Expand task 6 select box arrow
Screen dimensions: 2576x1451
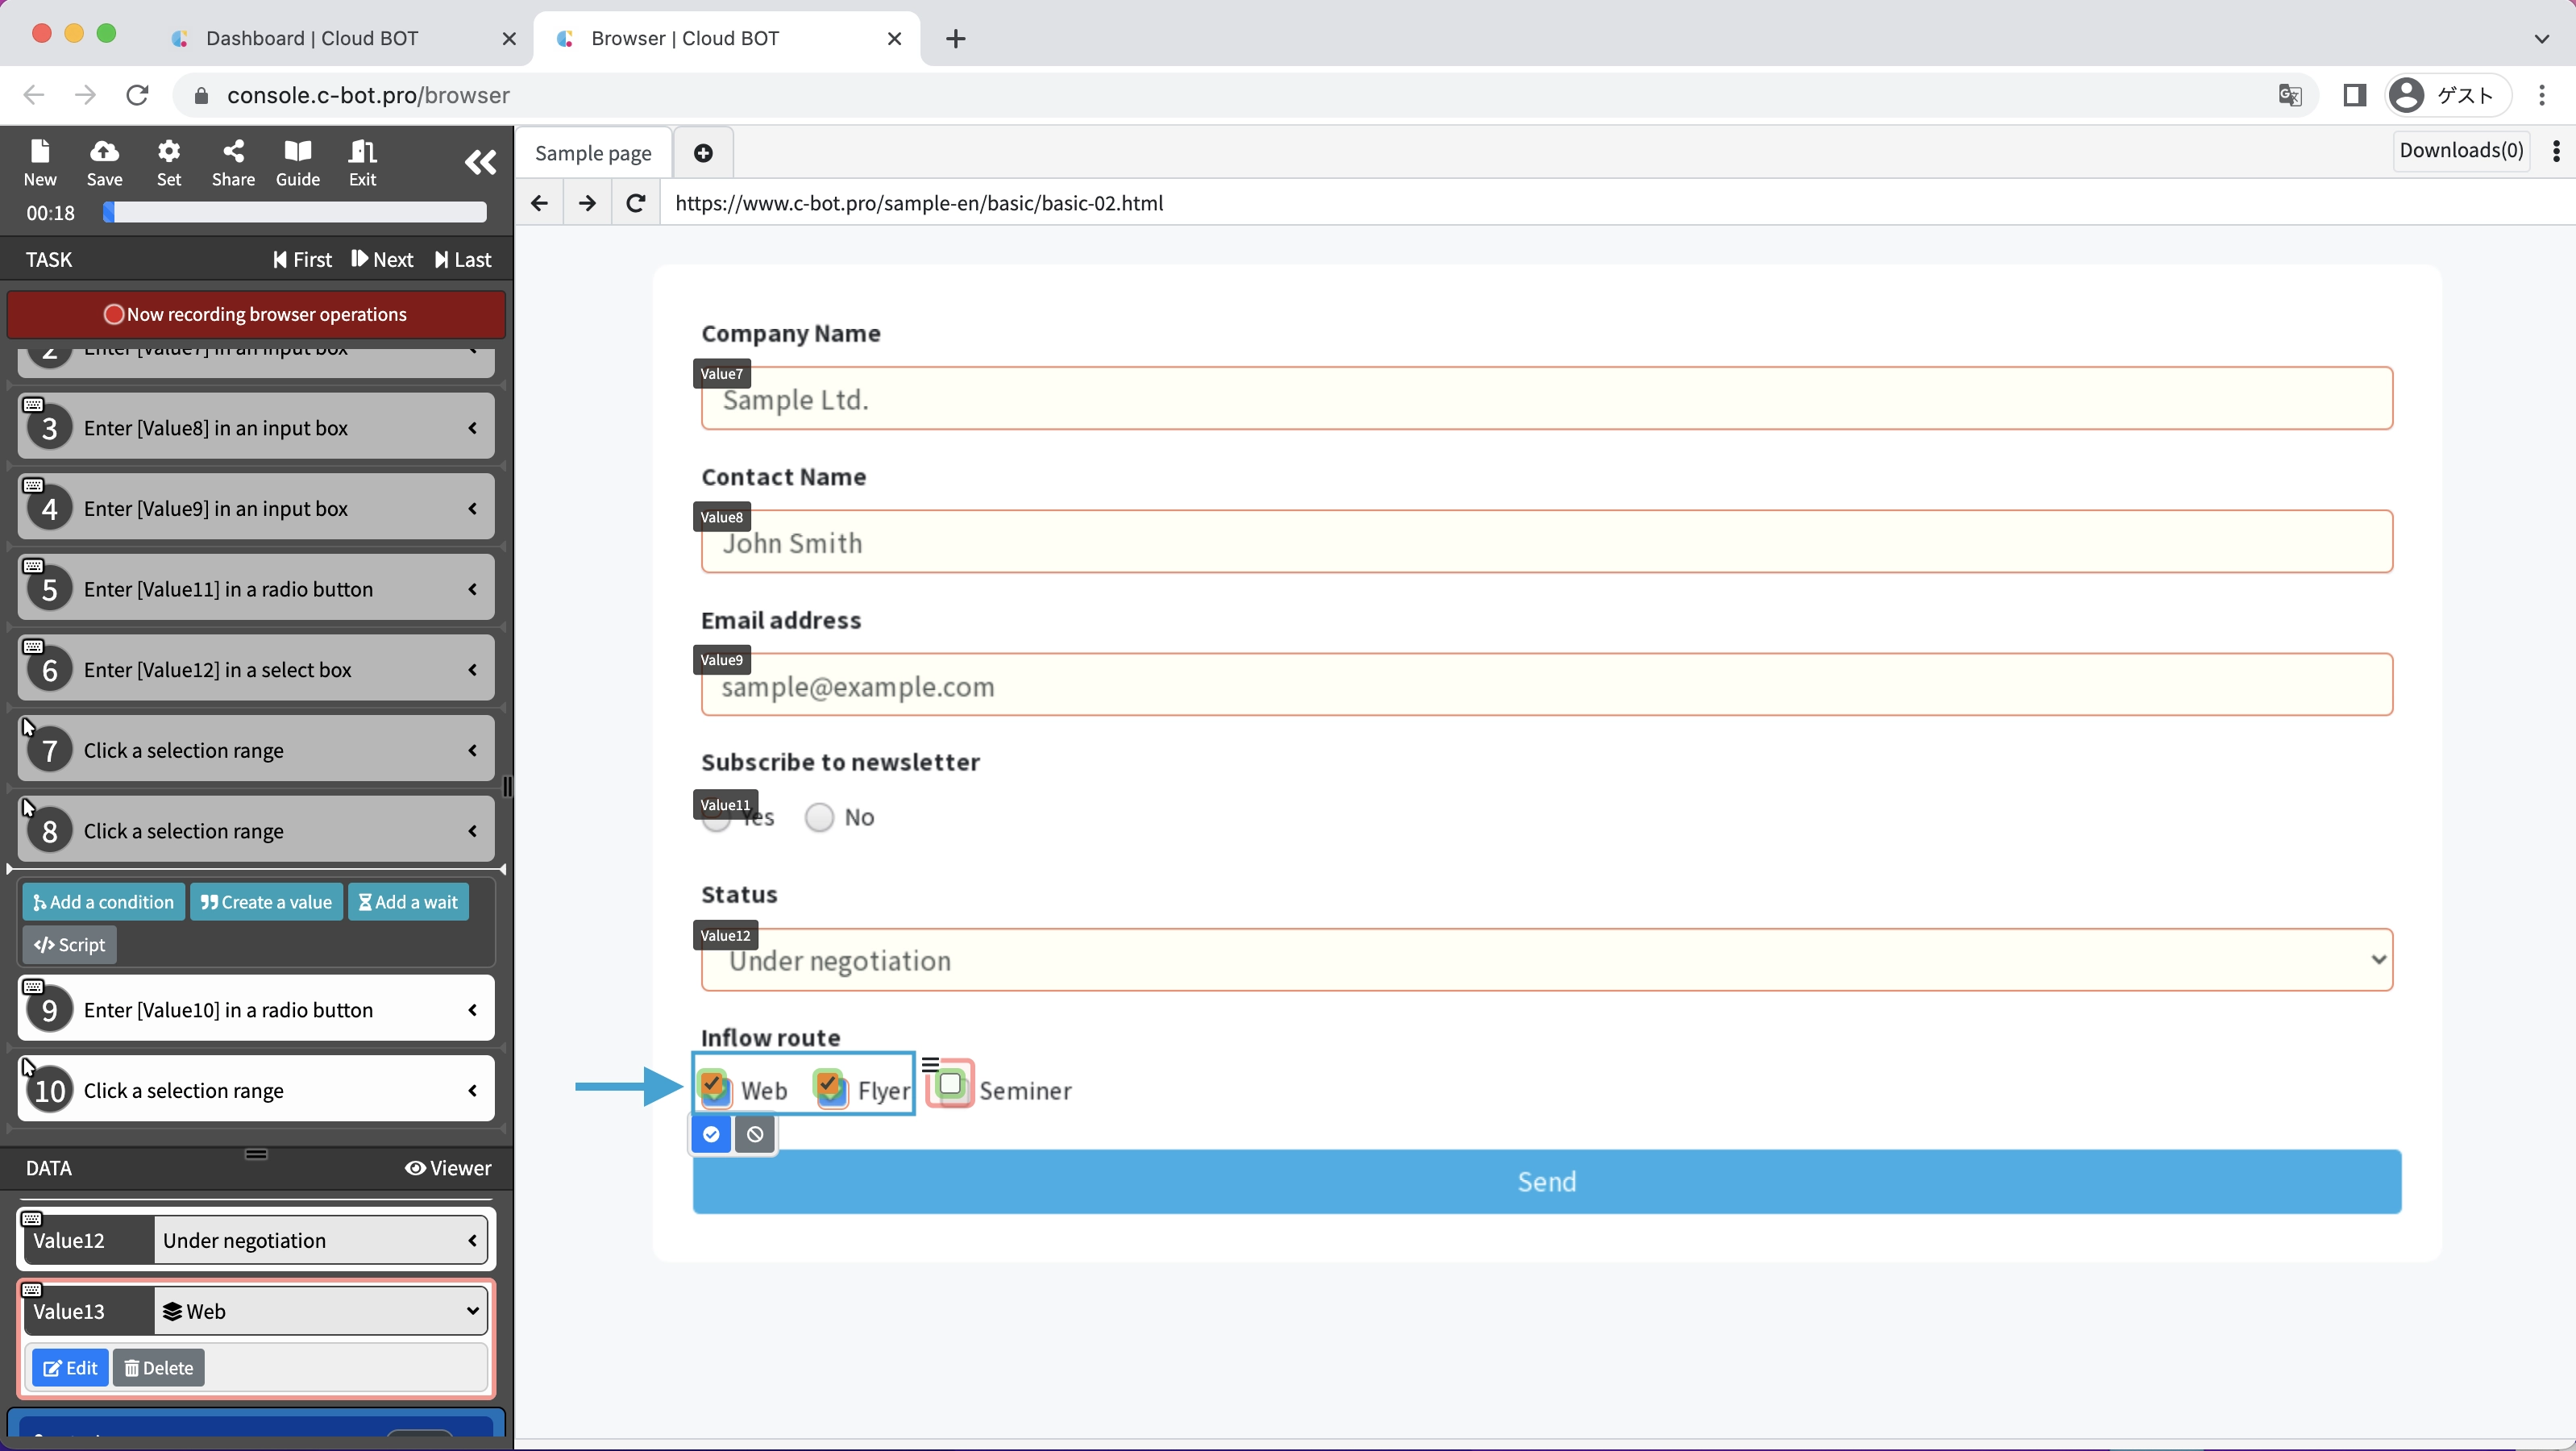[472, 670]
